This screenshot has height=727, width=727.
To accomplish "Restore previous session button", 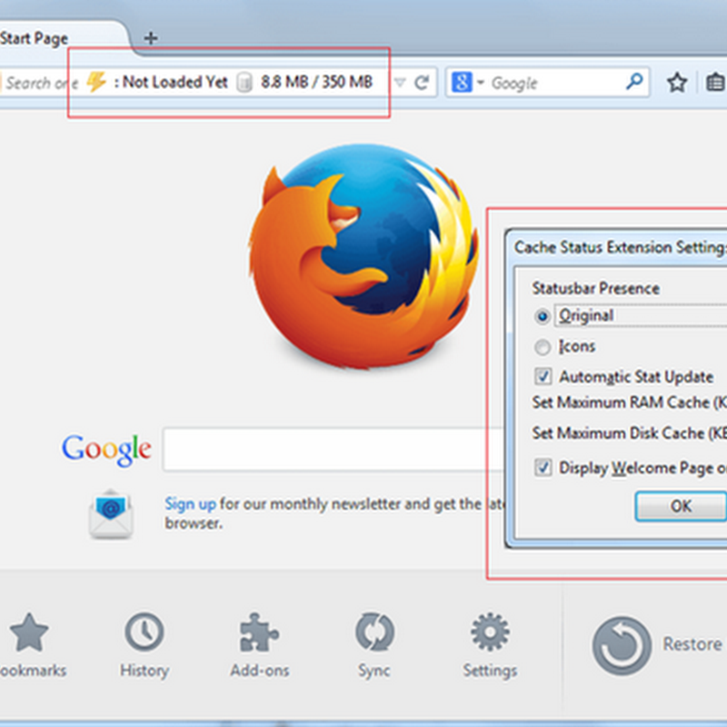I will [657, 645].
